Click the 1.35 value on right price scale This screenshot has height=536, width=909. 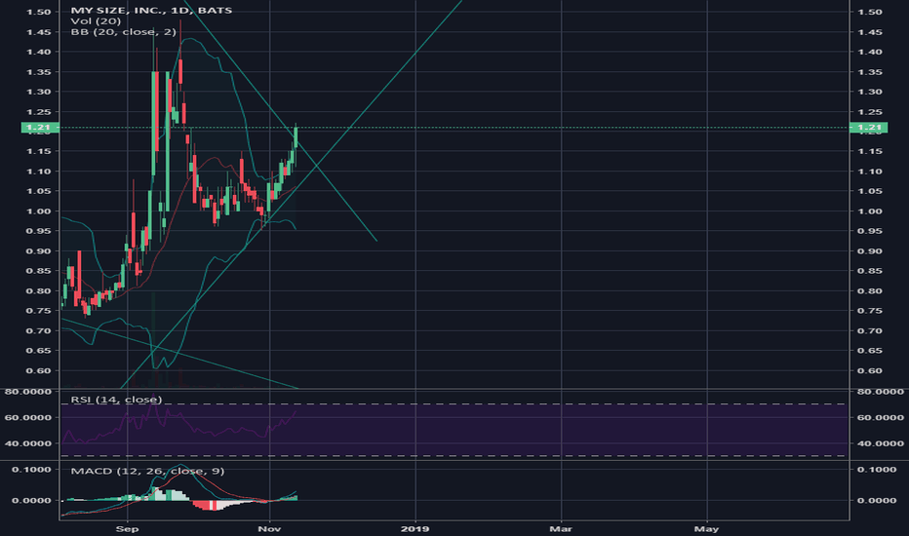point(870,72)
